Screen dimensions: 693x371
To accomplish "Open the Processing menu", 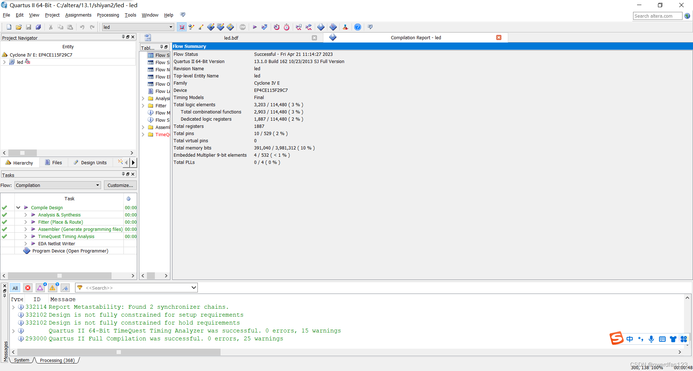I will (108, 15).
